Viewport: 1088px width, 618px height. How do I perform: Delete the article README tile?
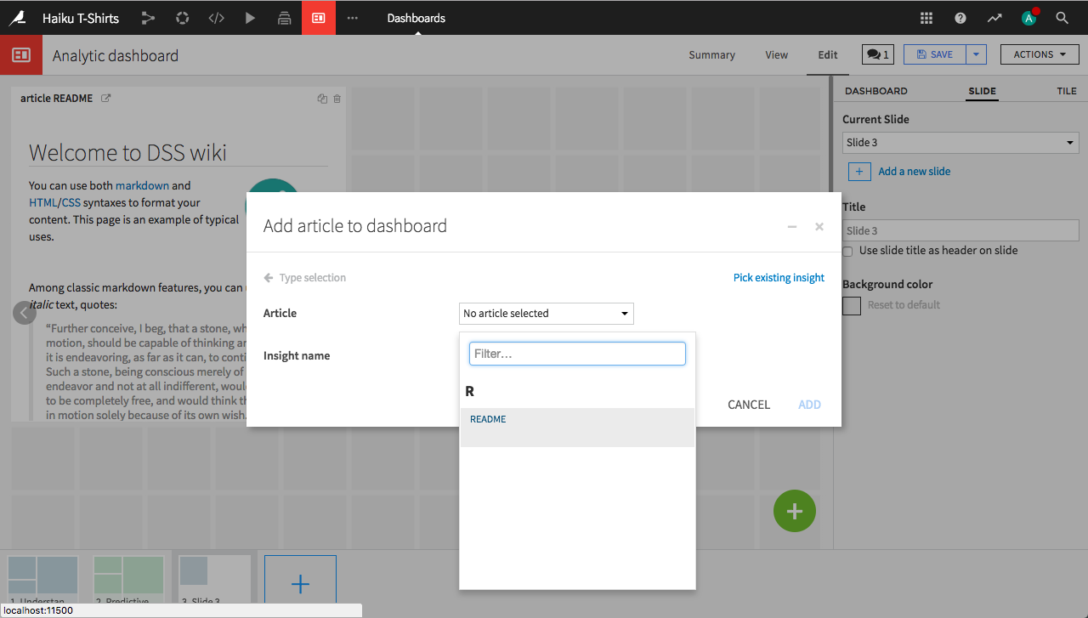click(x=337, y=99)
